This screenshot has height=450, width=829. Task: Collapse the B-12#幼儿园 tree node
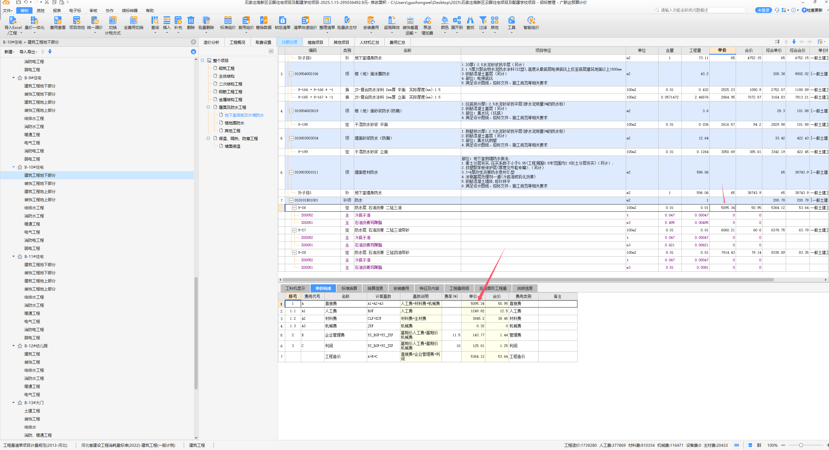click(14, 346)
